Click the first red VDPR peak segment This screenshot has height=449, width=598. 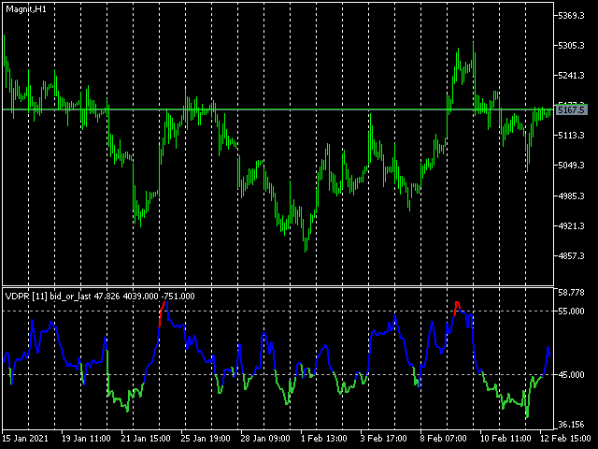click(163, 313)
